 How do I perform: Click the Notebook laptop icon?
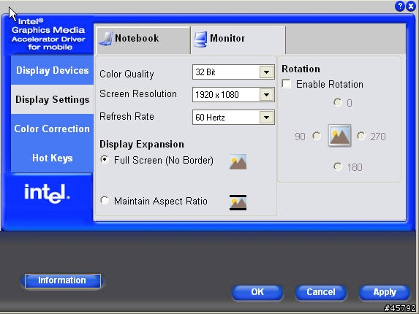pyautogui.click(x=105, y=39)
